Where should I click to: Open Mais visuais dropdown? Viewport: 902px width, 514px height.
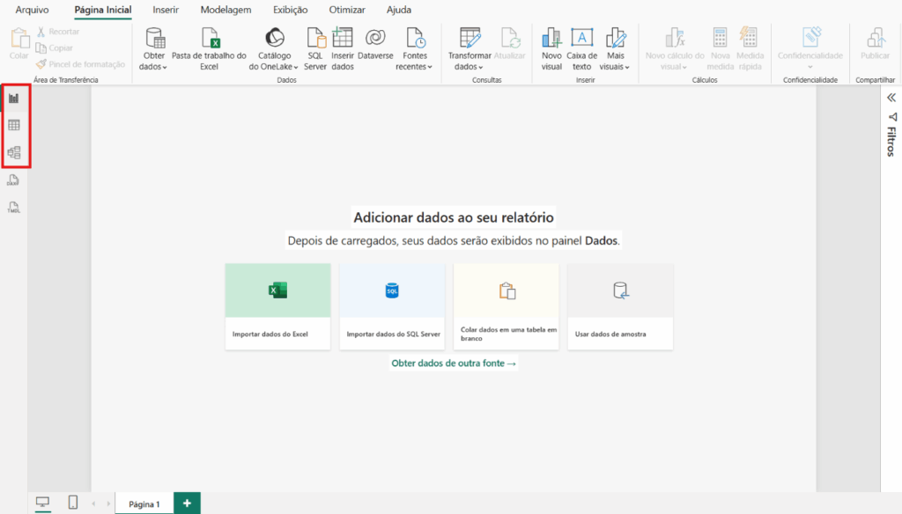(x=615, y=49)
